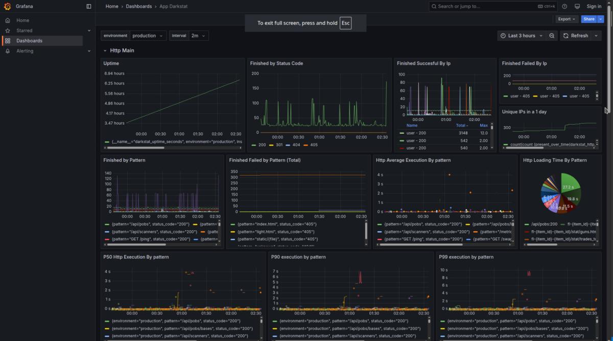Expand the Alerting section chevron
This screenshot has height=341, width=613.
[89, 51]
